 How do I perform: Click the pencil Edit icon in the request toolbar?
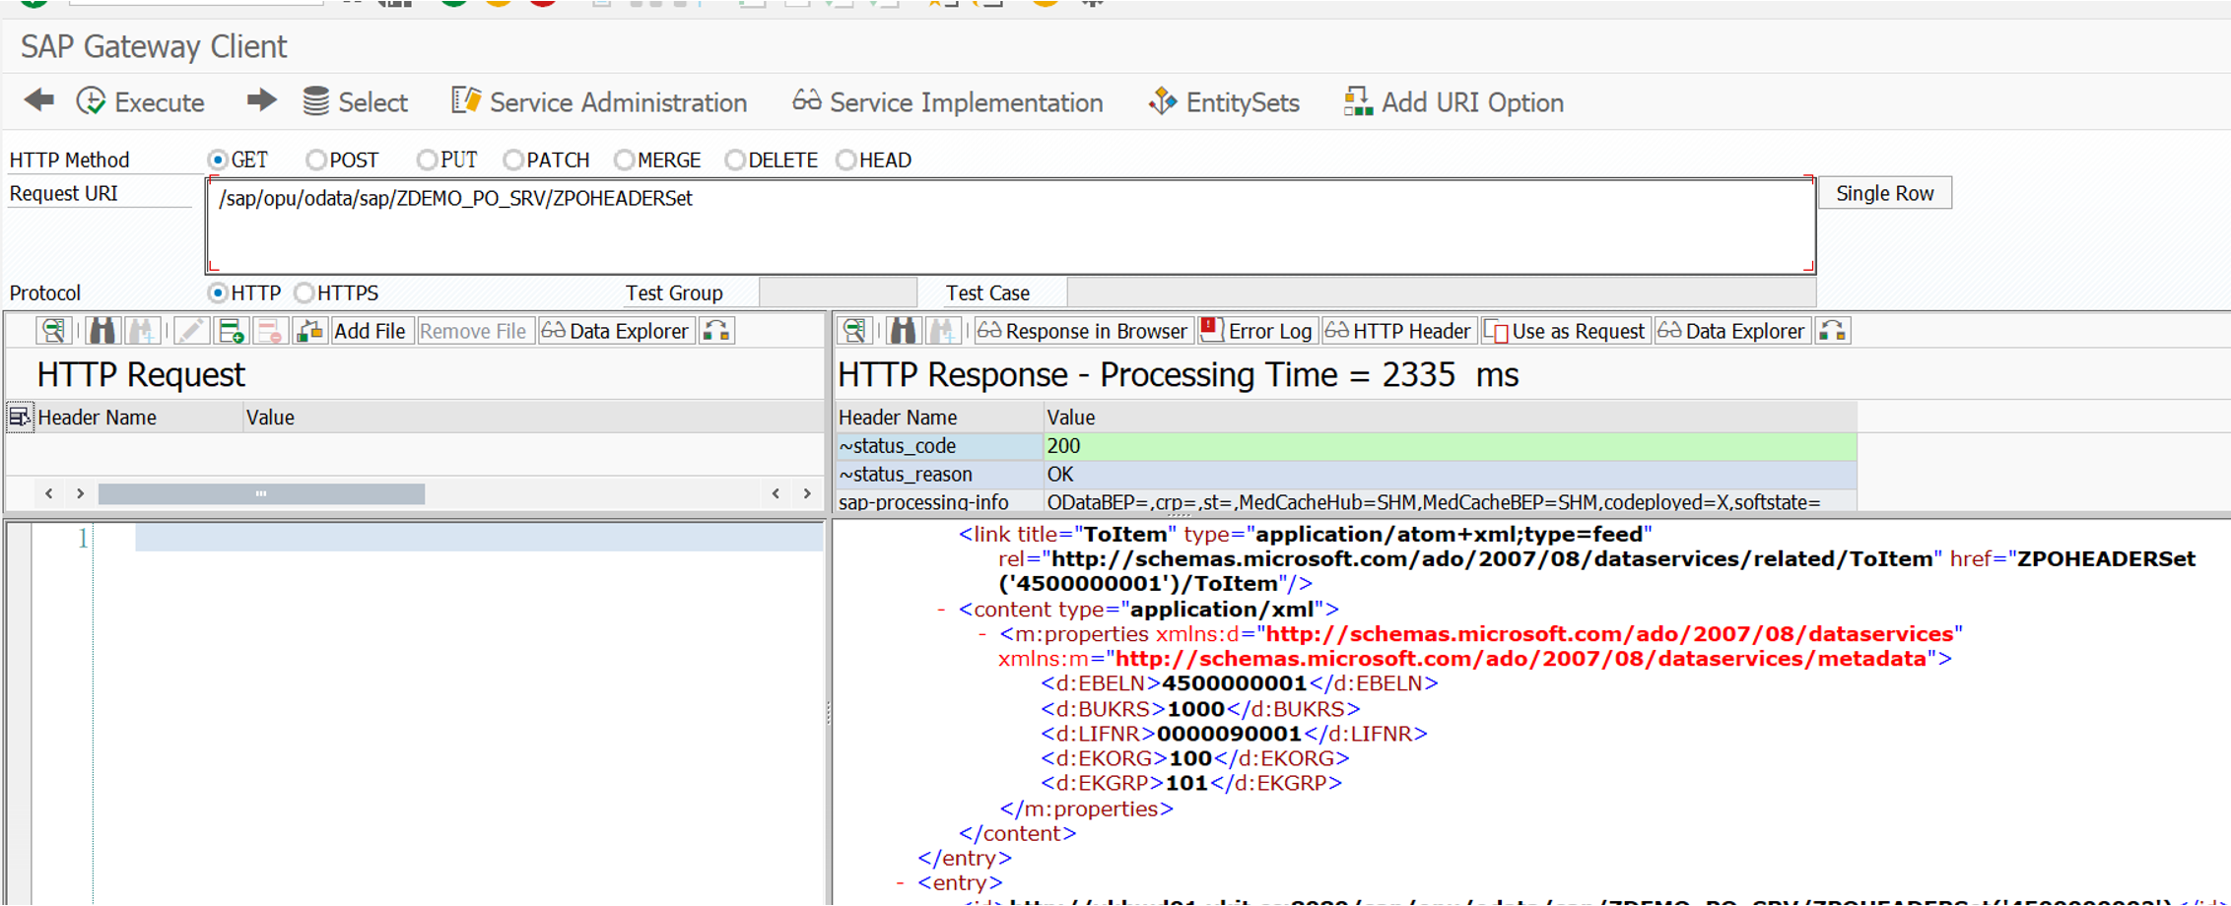tap(191, 331)
